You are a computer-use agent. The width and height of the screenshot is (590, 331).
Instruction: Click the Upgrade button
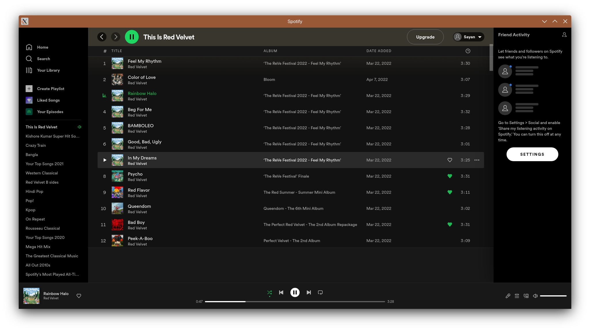425,37
